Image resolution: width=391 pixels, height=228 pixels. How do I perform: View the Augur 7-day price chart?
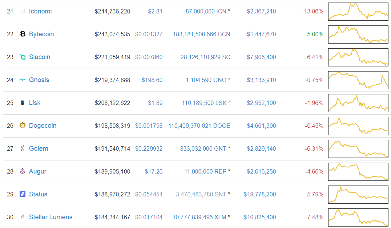click(358, 172)
